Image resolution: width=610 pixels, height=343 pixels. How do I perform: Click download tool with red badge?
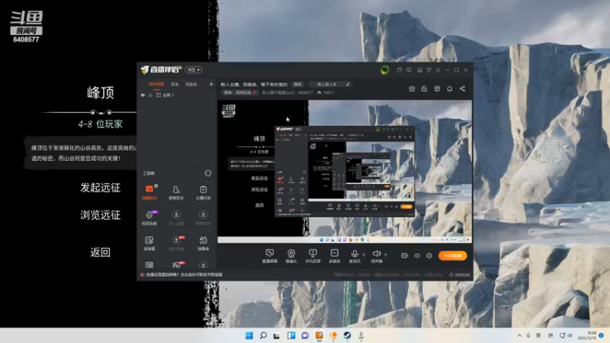click(176, 243)
